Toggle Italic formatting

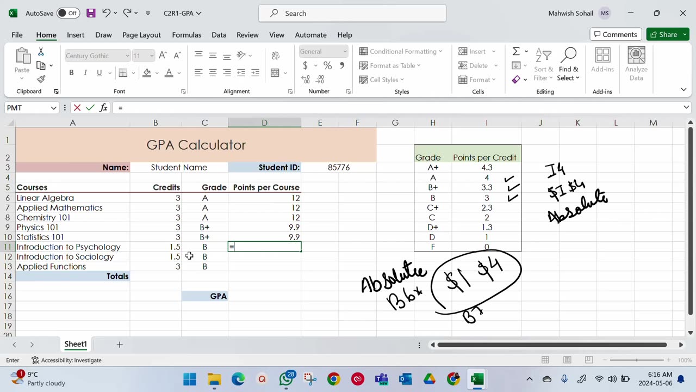[85, 73]
